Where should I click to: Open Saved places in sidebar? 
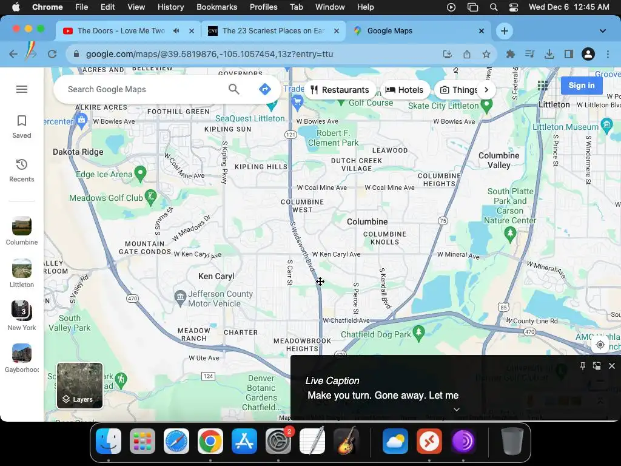coord(22,127)
